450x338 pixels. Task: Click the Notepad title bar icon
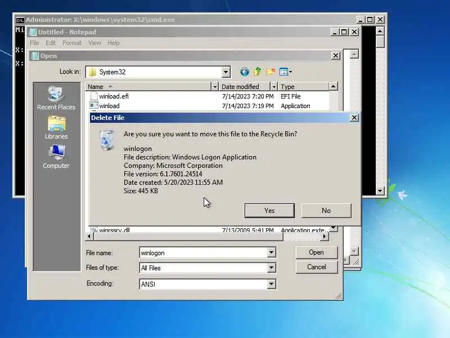(33, 32)
